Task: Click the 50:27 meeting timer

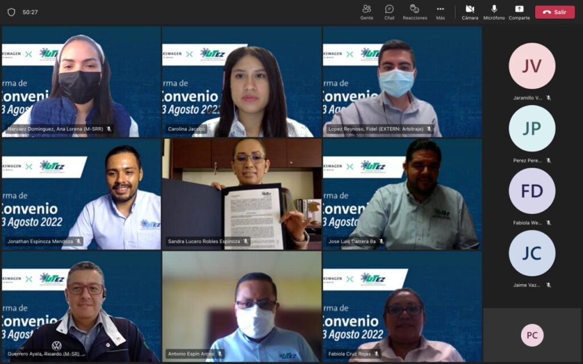Action: (x=30, y=12)
